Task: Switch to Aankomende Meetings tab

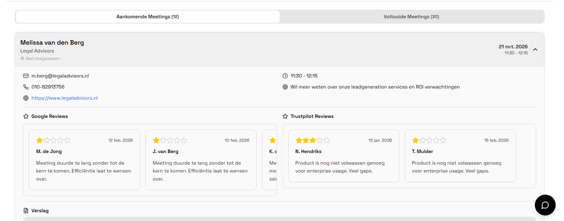Action: [x=148, y=16]
